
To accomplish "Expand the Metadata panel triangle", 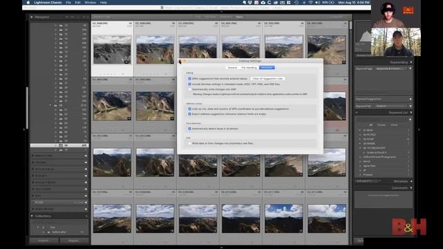I will click(410, 181).
